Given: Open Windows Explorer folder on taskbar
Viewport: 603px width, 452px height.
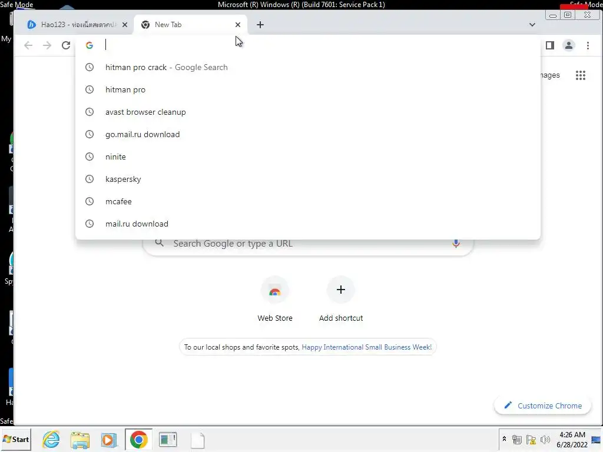Looking at the screenshot, I should click(x=80, y=440).
